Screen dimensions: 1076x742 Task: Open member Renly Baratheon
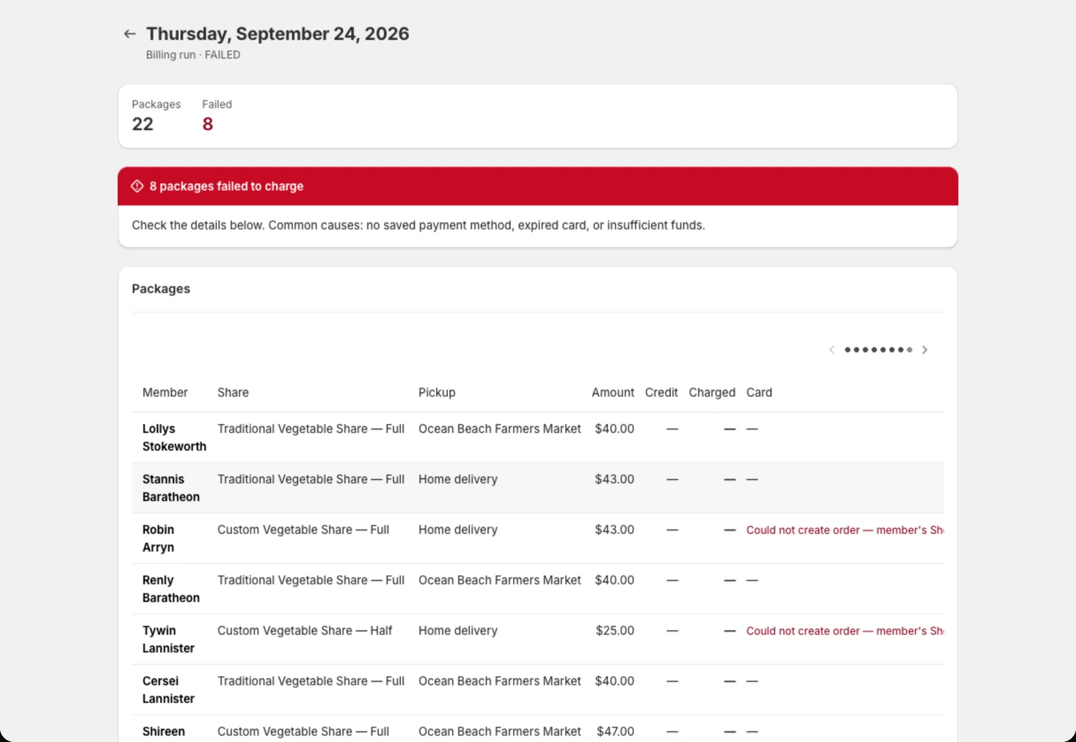(x=171, y=589)
